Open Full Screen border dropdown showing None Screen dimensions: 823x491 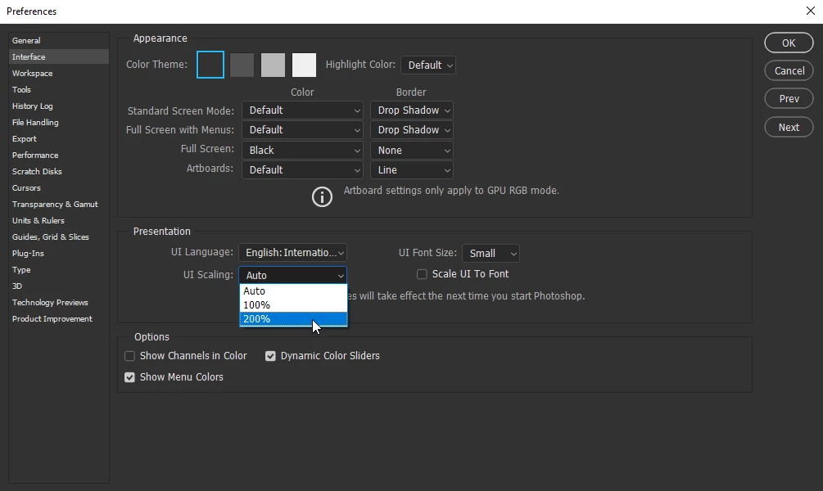tap(412, 150)
